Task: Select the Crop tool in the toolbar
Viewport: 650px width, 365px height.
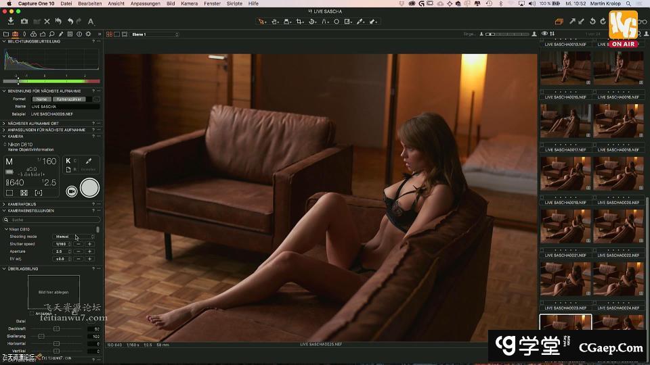Action: click(299, 22)
